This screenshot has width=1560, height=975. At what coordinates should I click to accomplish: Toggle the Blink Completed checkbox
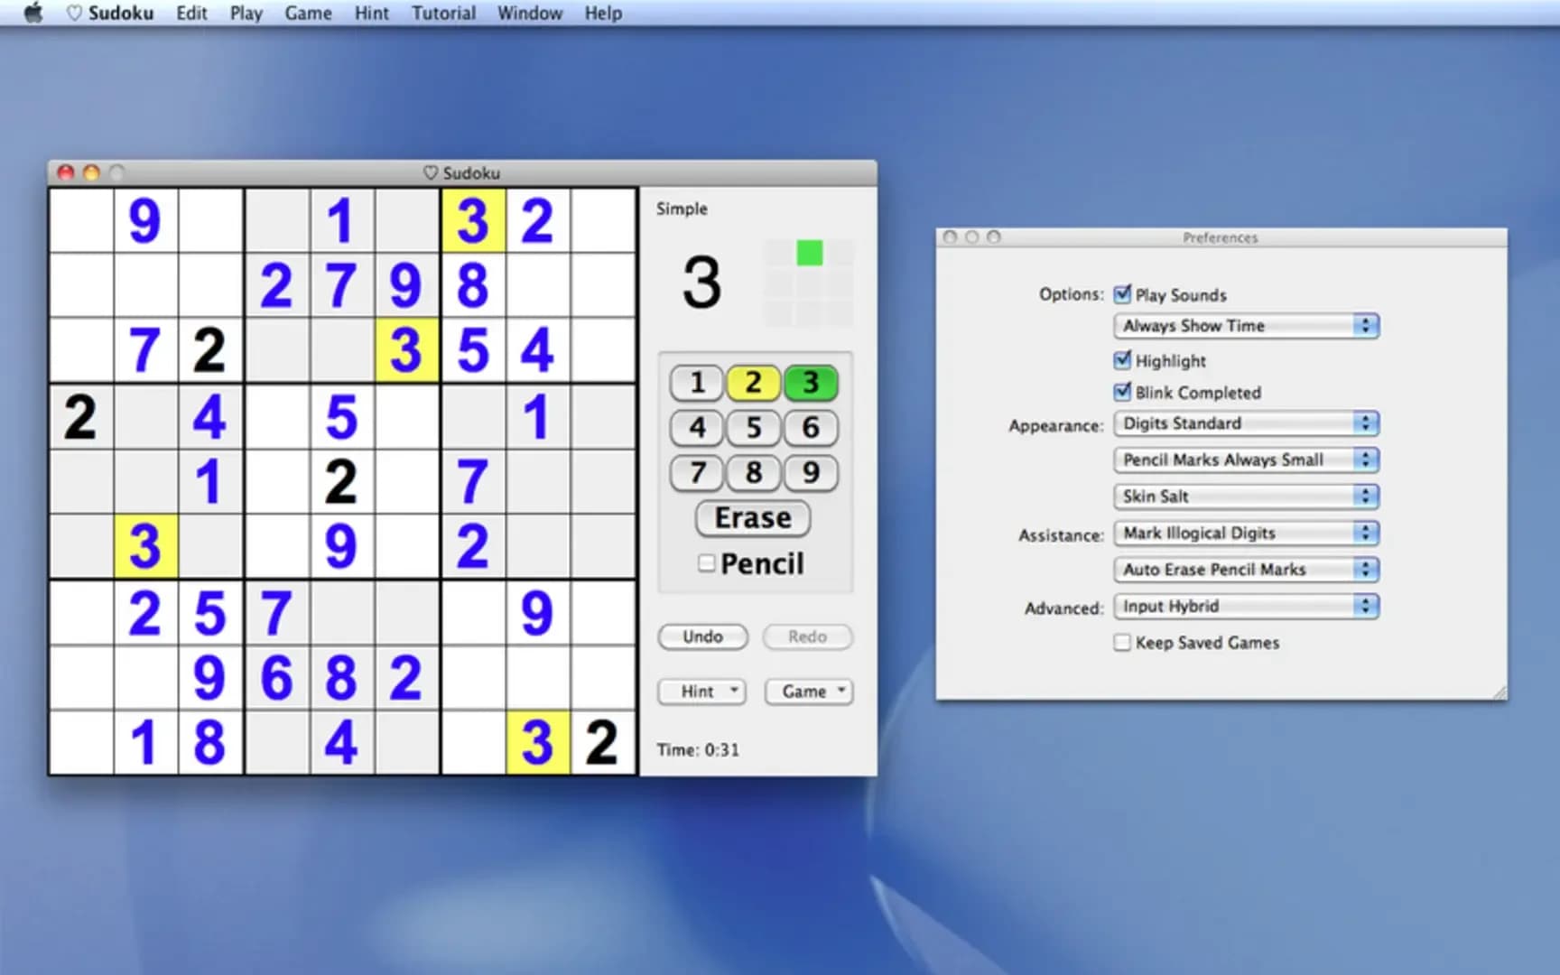tap(1122, 392)
